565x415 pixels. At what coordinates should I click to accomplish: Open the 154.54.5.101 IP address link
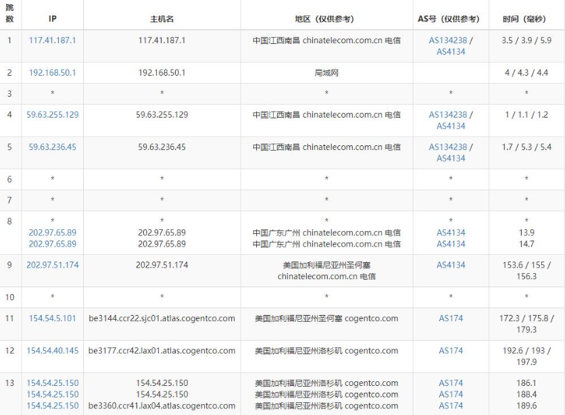pyautogui.click(x=52, y=318)
